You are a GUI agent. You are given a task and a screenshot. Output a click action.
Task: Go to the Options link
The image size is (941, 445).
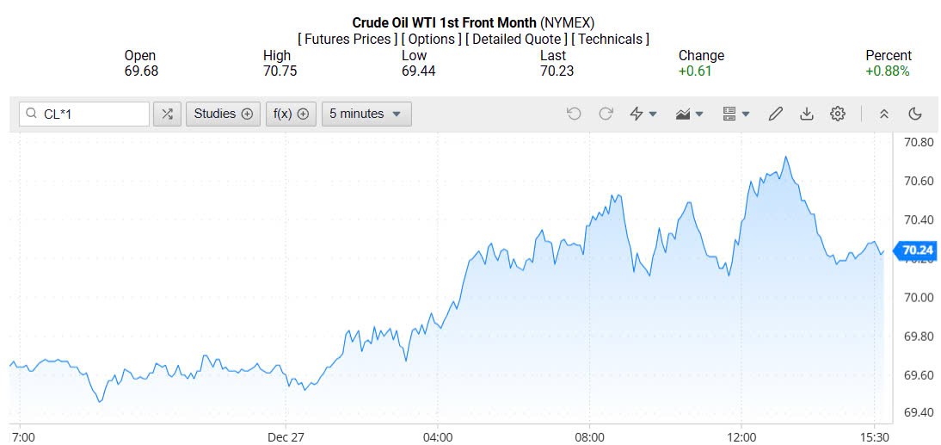point(430,39)
